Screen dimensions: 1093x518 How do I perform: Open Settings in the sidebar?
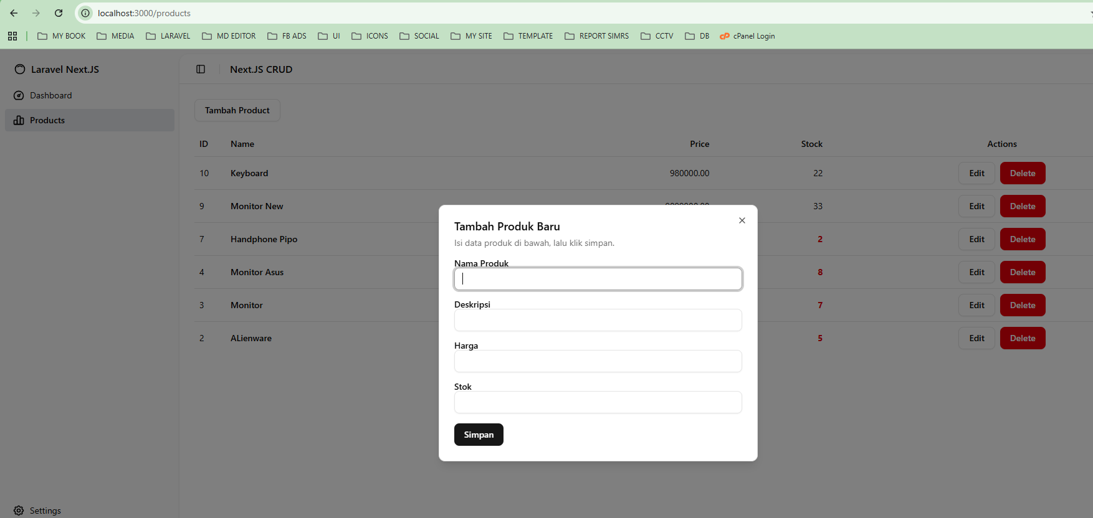[90, 511]
